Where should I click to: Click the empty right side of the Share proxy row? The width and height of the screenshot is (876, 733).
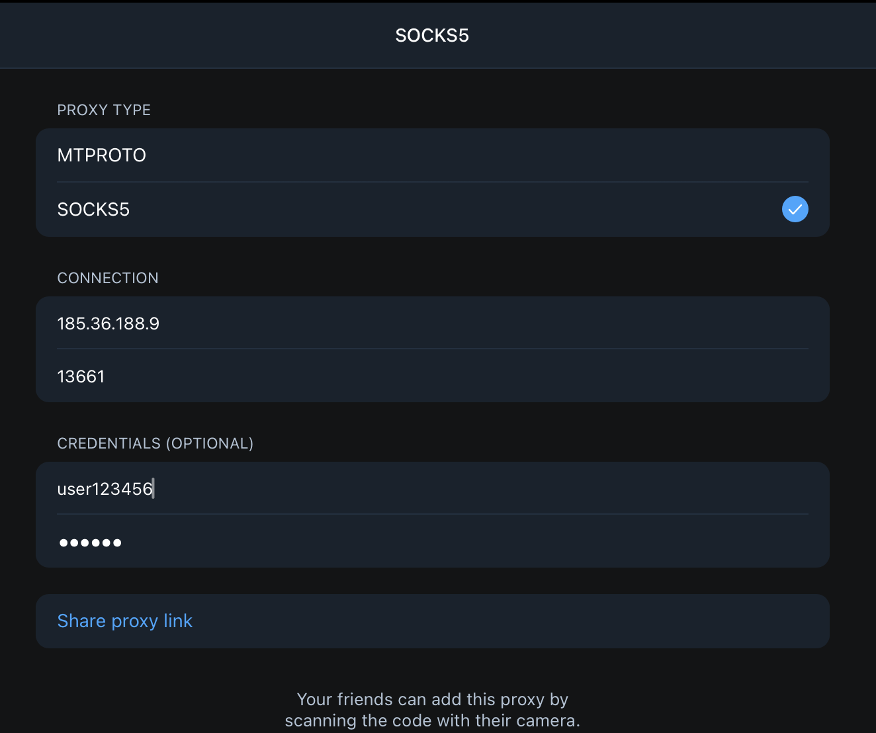[595, 621]
